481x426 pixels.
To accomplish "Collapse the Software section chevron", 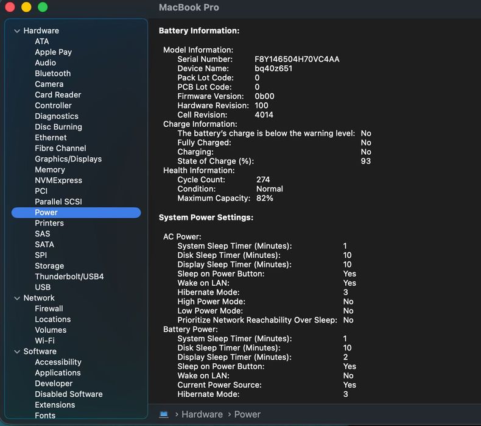I will 17,352.
